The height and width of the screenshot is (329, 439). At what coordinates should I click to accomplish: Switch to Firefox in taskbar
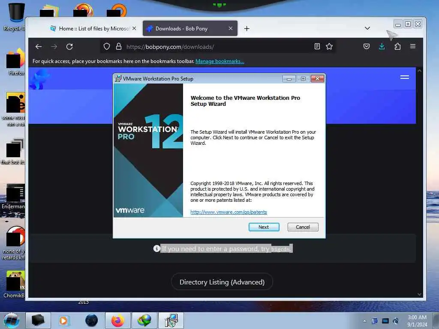pos(118,320)
